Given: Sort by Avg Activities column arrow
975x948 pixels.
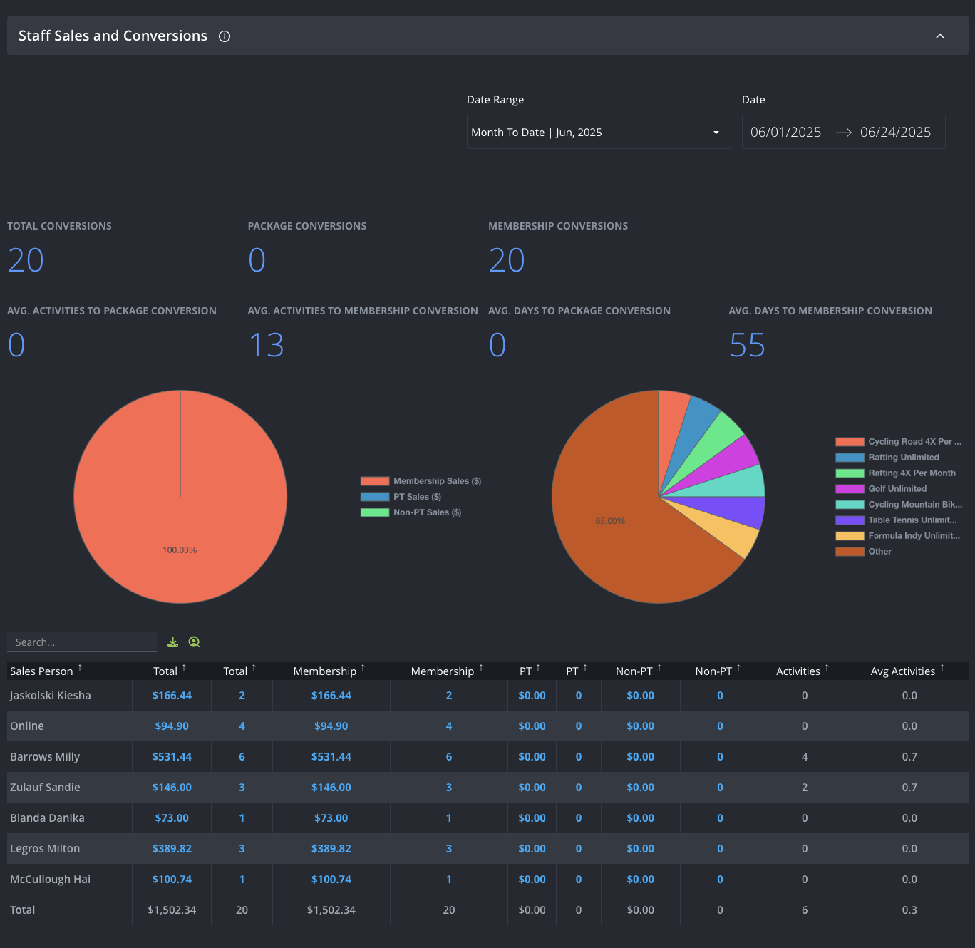Looking at the screenshot, I should [942, 669].
